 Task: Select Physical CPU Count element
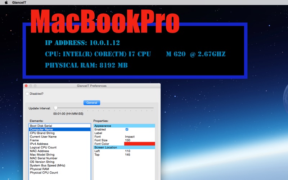[60, 173]
